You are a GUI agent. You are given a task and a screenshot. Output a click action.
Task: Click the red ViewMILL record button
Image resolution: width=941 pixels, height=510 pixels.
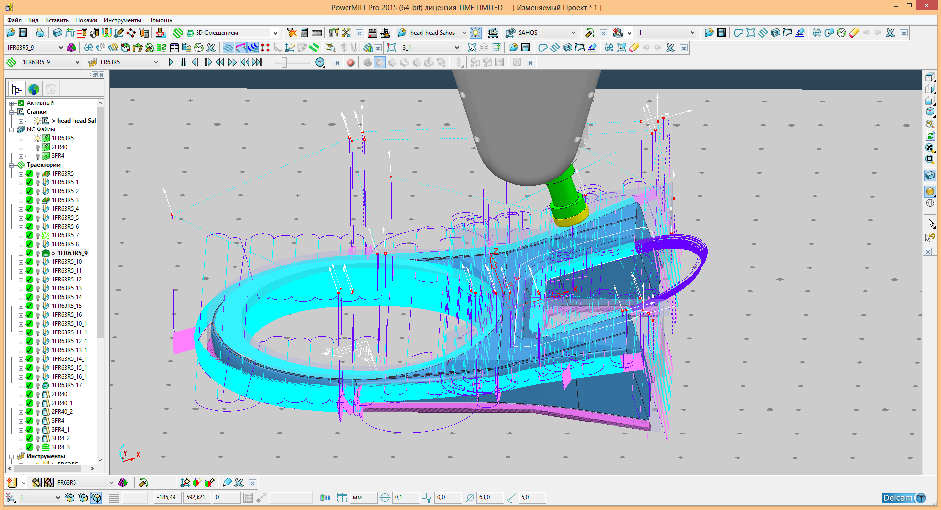[350, 62]
